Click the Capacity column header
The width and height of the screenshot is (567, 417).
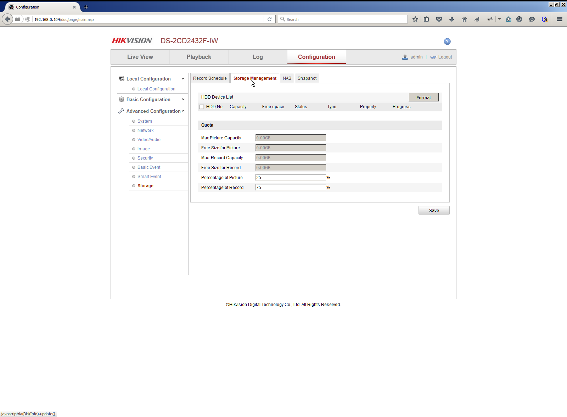coord(238,107)
